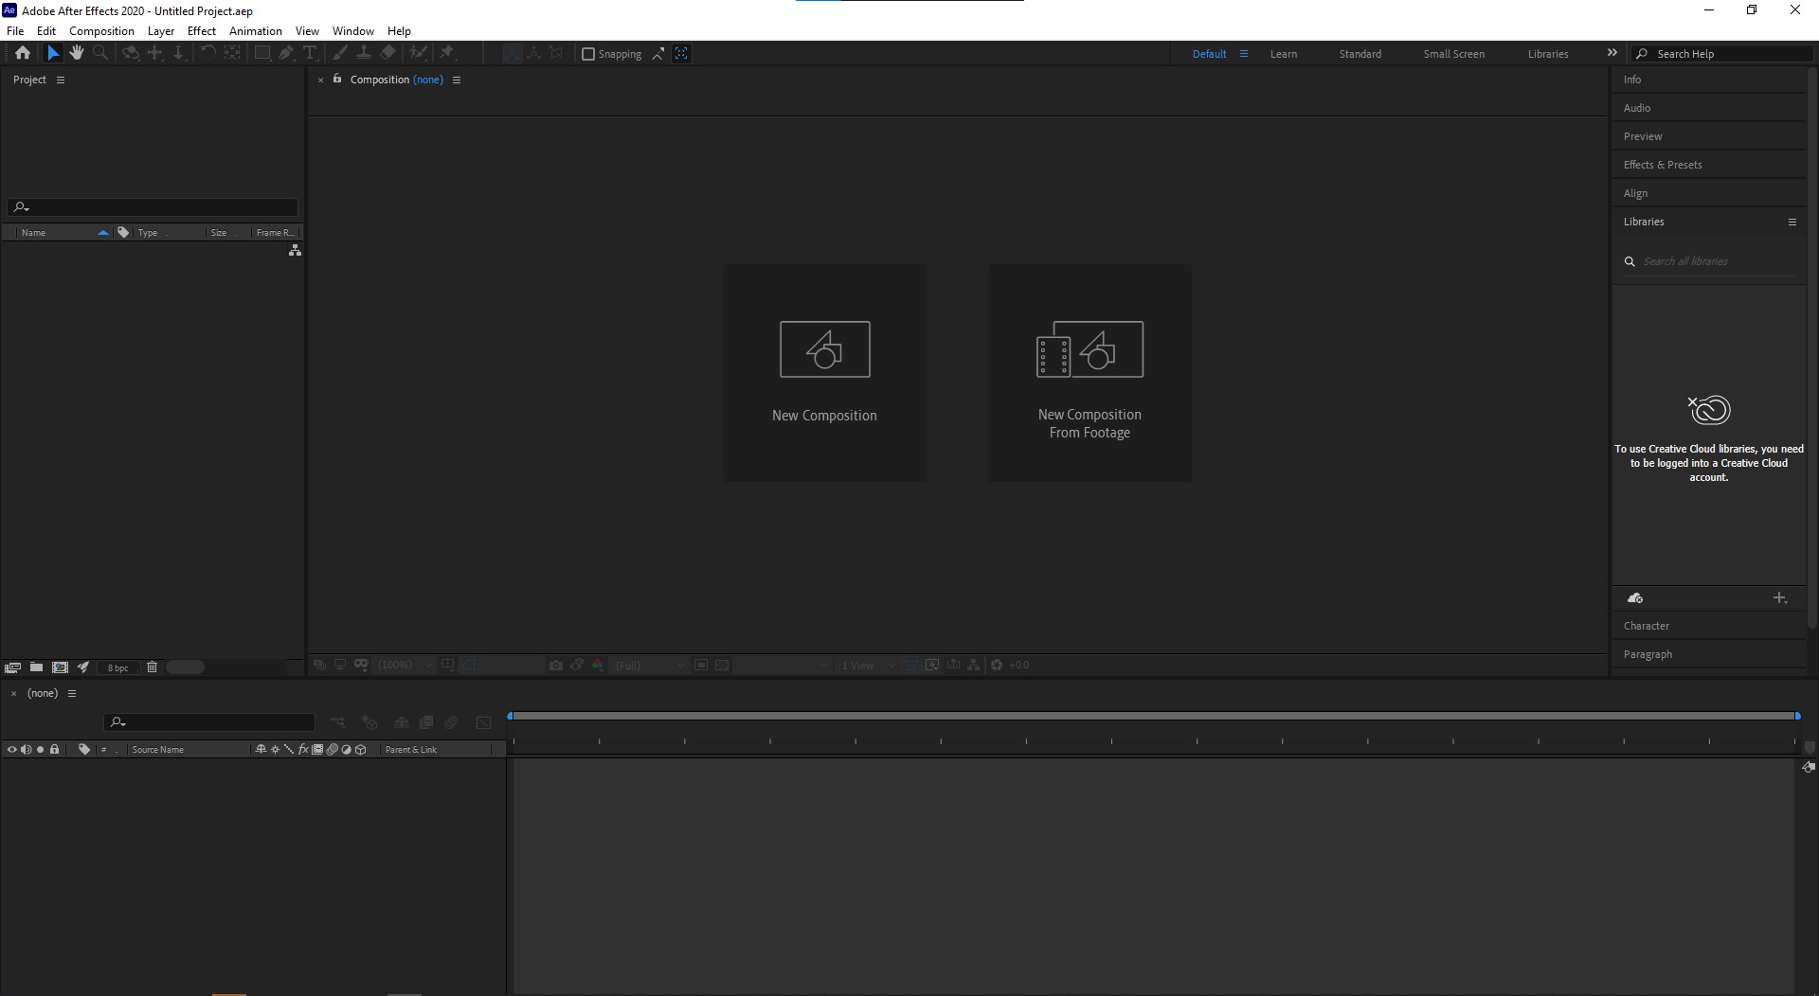This screenshot has width=1819, height=996.
Task: Select the Pen tool
Action: (x=285, y=53)
